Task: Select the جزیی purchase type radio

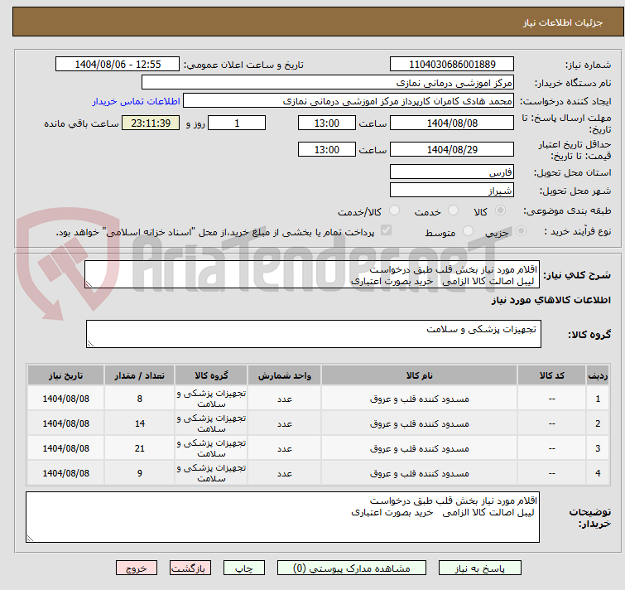Action: point(510,232)
